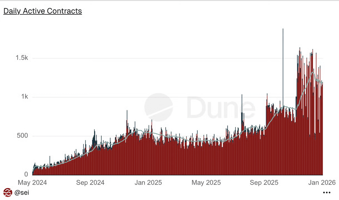
Task: Click the Jan 2025 x-axis label
Action: point(148,183)
